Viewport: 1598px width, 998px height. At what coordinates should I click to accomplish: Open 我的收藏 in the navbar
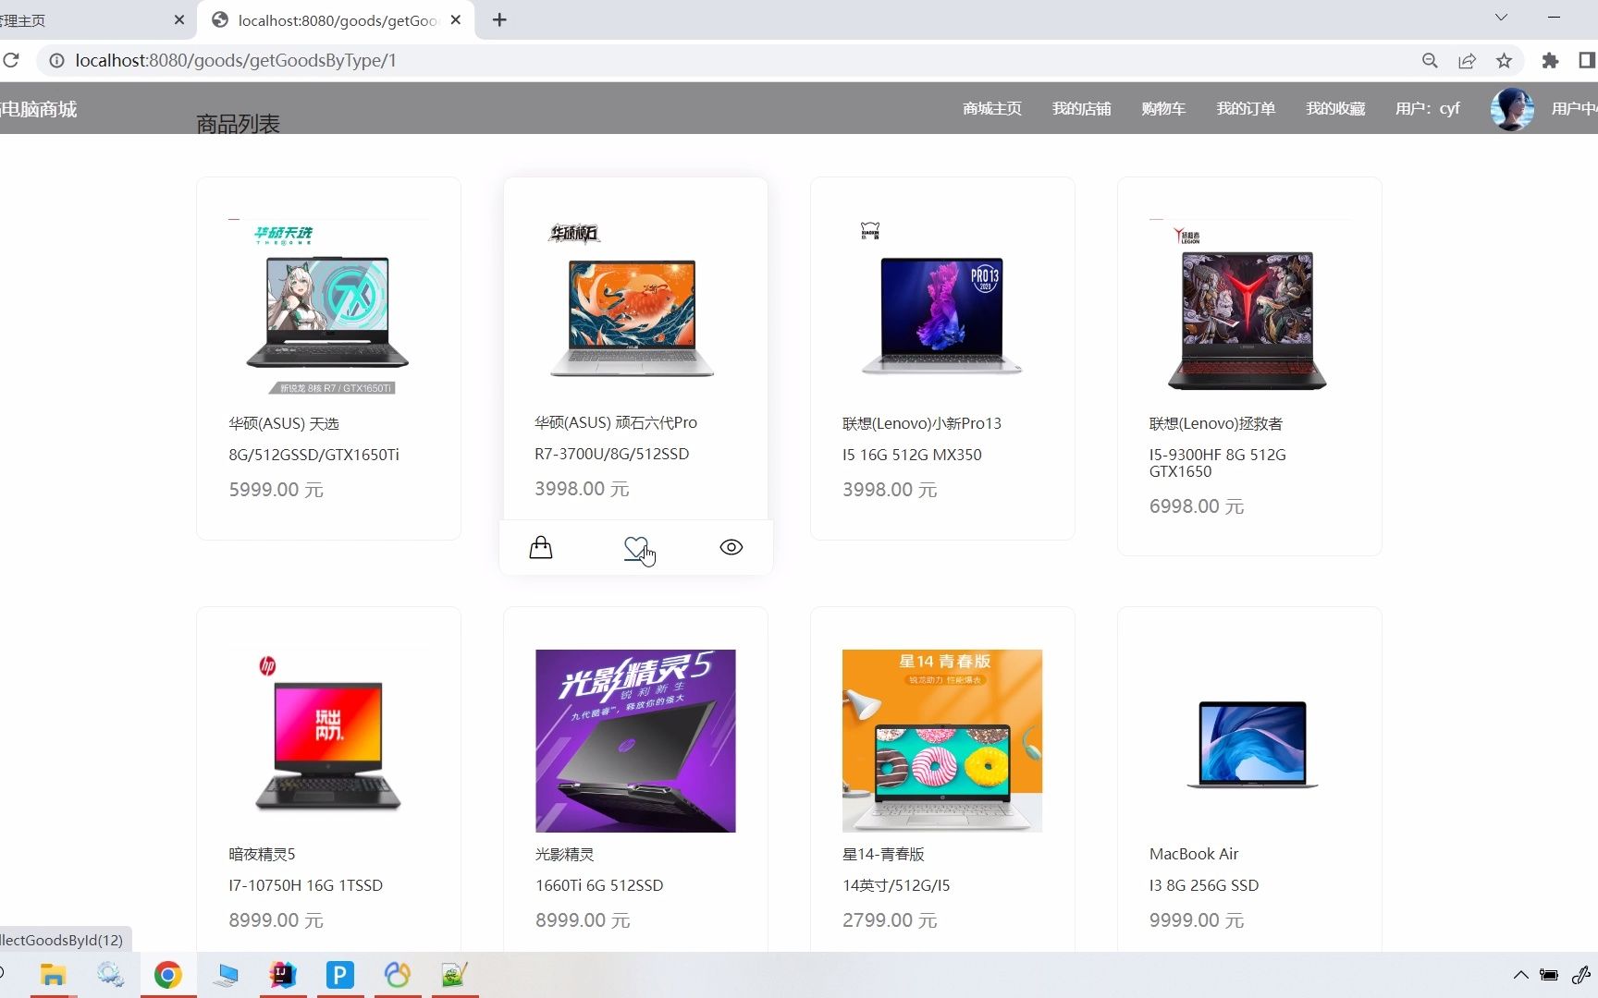pyautogui.click(x=1335, y=108)
